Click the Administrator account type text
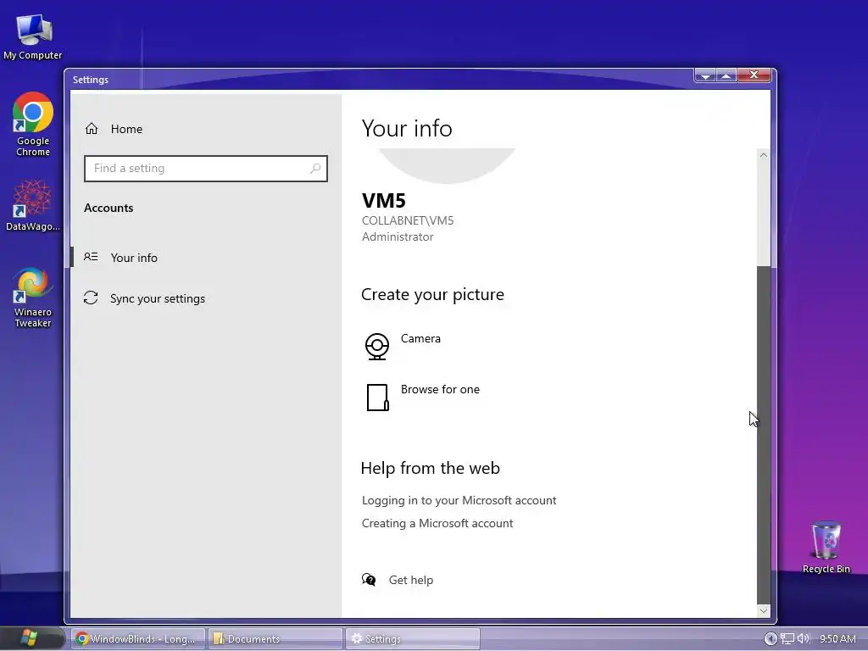 pyautogui.click(x=398, y=236)
